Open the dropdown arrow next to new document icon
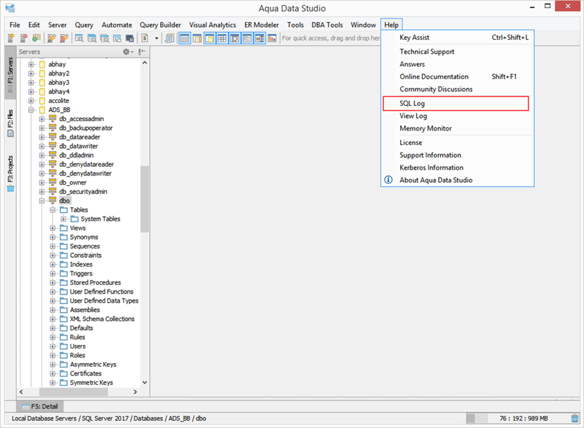The width and height of the screenshot is (584, 428). [x=156, y=38]
